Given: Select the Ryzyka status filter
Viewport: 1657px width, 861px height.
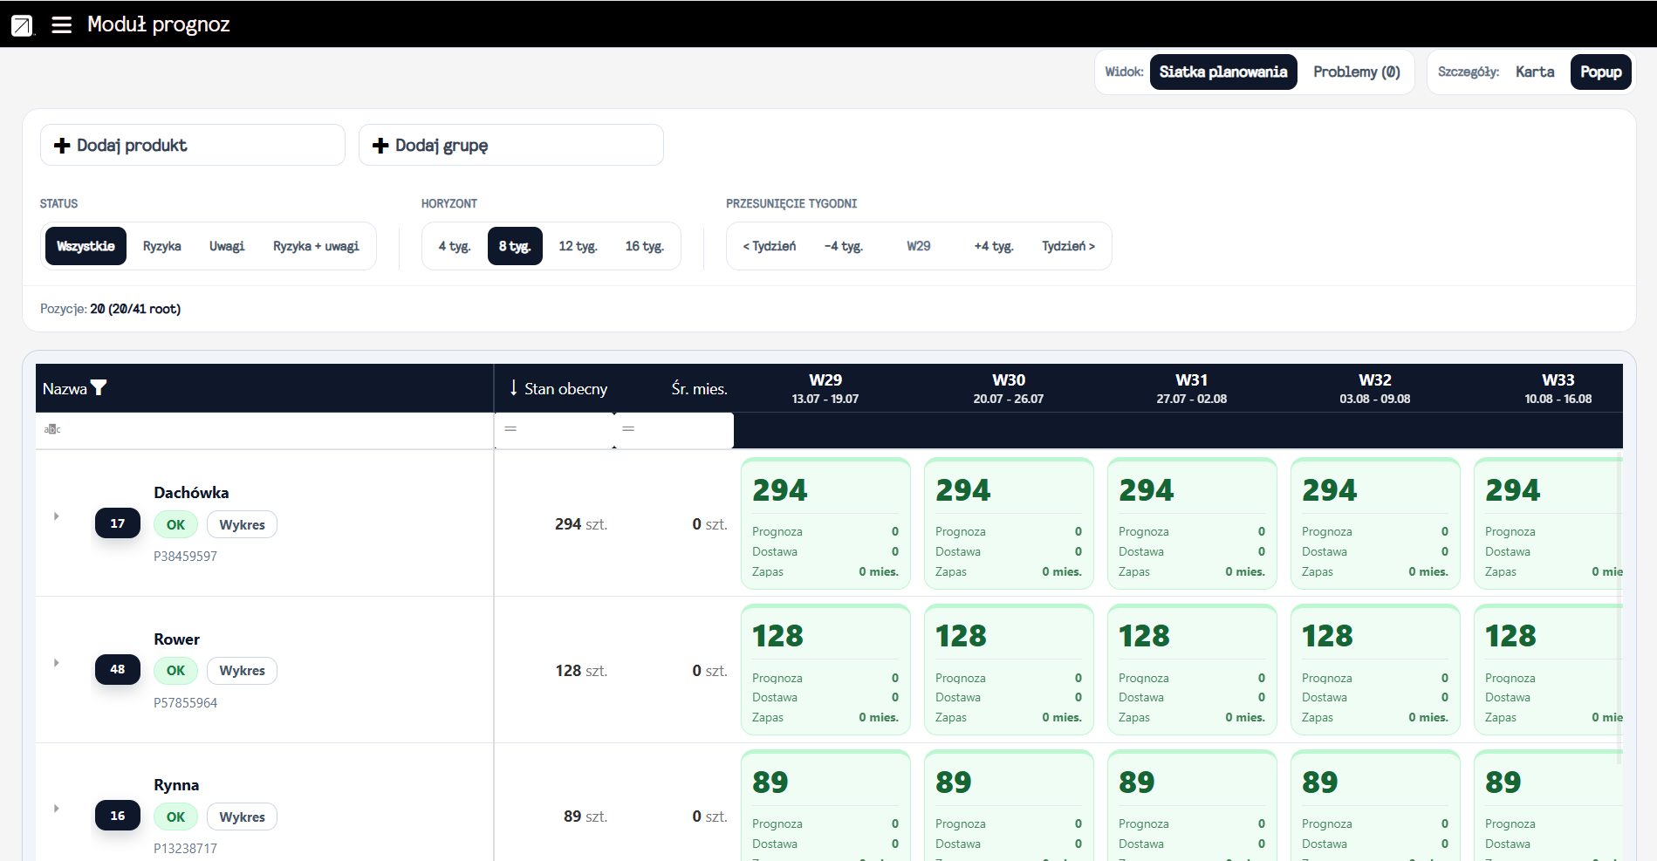Looking at the screenshot, I should pos(161,246).
